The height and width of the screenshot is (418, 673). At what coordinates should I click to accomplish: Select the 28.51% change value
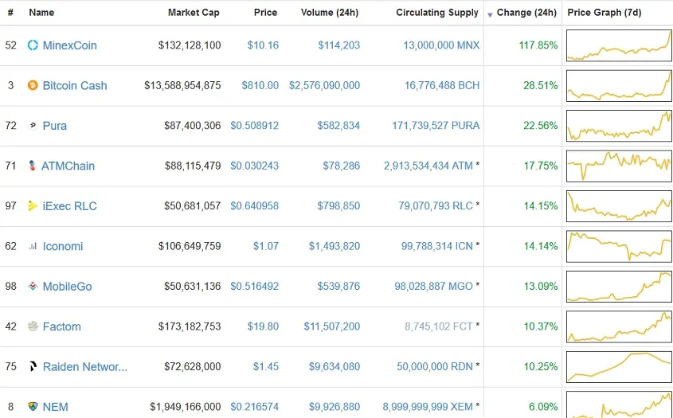point(540,85)
